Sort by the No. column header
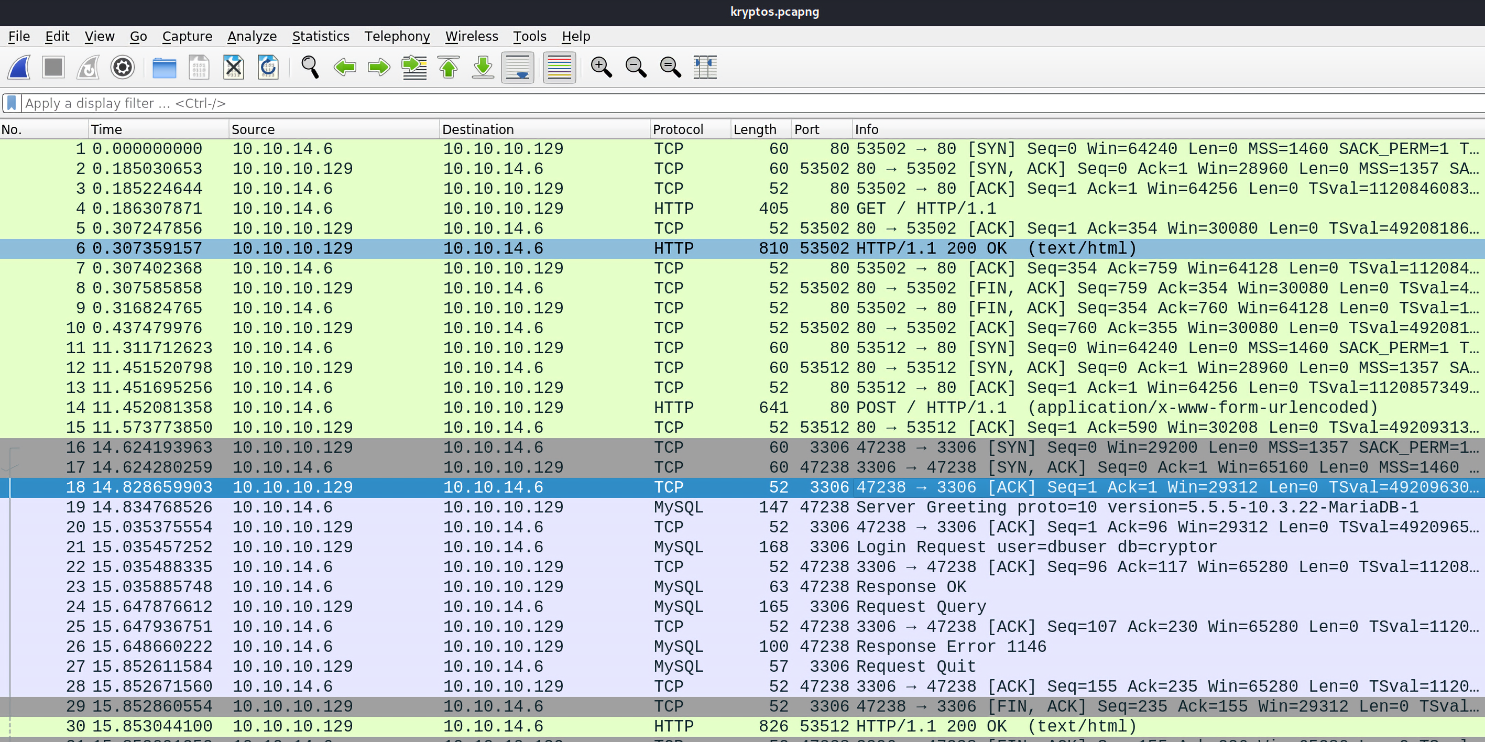The image size is (1485, 742). click(44, 129)
